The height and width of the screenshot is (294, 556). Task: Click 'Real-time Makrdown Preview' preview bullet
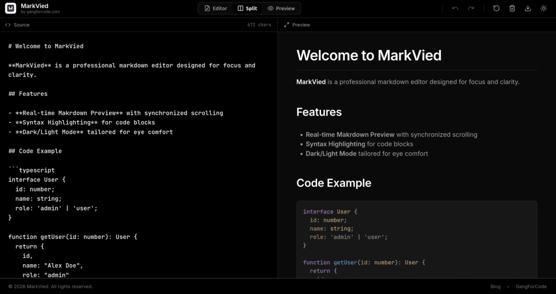click(391, 134)
